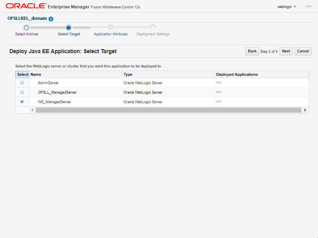
Task: Check the AdminServer checkbox
Action: tap(22, 83)
